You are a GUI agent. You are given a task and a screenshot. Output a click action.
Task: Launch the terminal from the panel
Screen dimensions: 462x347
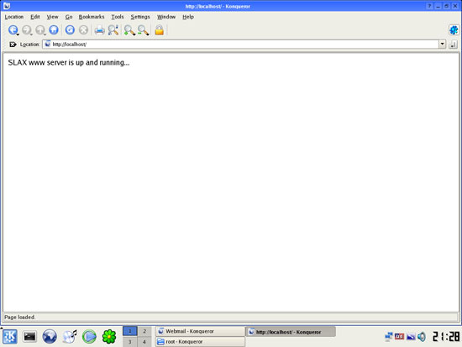[29, 336]
